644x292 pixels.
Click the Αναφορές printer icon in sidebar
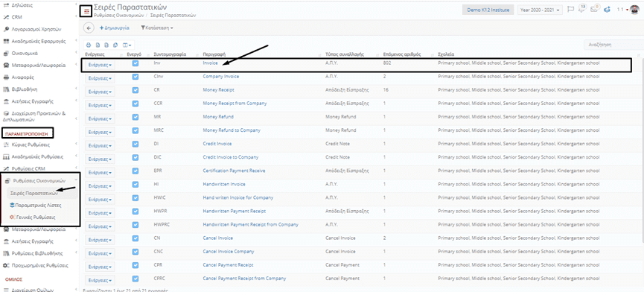coord(6,77)
